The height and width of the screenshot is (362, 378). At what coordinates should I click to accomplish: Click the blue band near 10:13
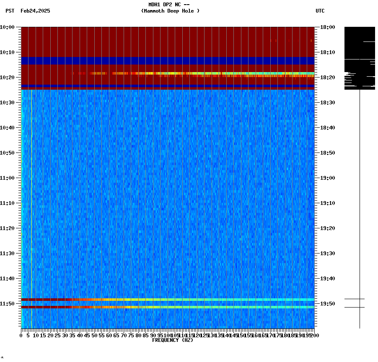point(168,60)
